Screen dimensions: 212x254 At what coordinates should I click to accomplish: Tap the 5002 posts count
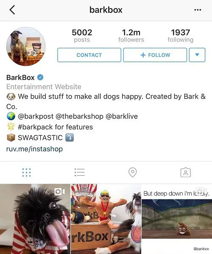coord(82,36)
